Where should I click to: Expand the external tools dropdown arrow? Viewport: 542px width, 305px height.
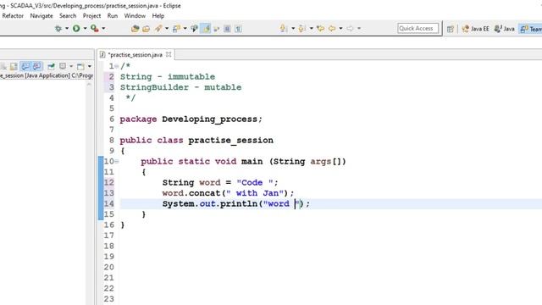103,28
